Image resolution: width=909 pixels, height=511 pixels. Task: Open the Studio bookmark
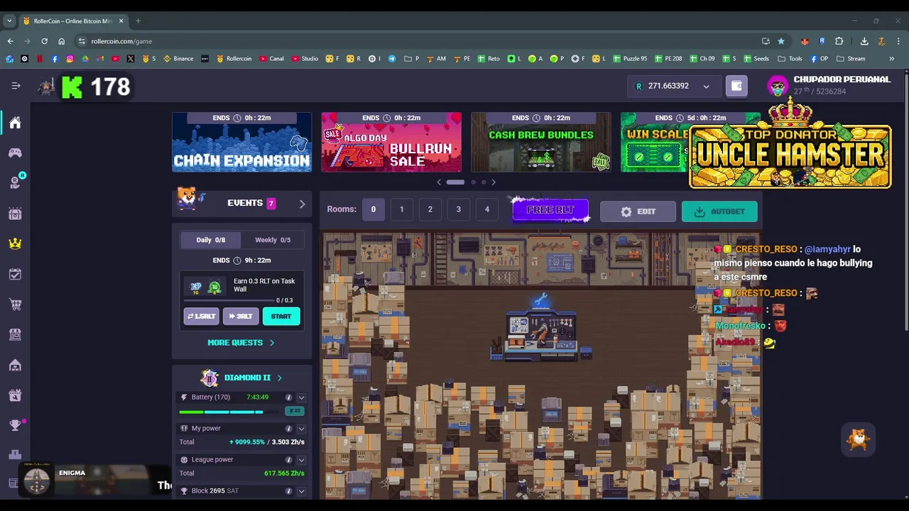[305, 59]
